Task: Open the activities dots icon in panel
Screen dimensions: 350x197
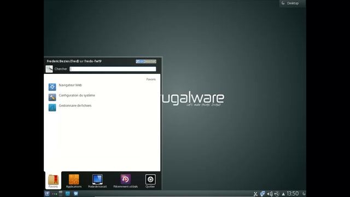Action: point(54,194)
